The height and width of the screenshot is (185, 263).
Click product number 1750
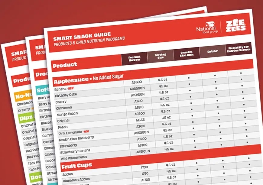coord(145,174)
